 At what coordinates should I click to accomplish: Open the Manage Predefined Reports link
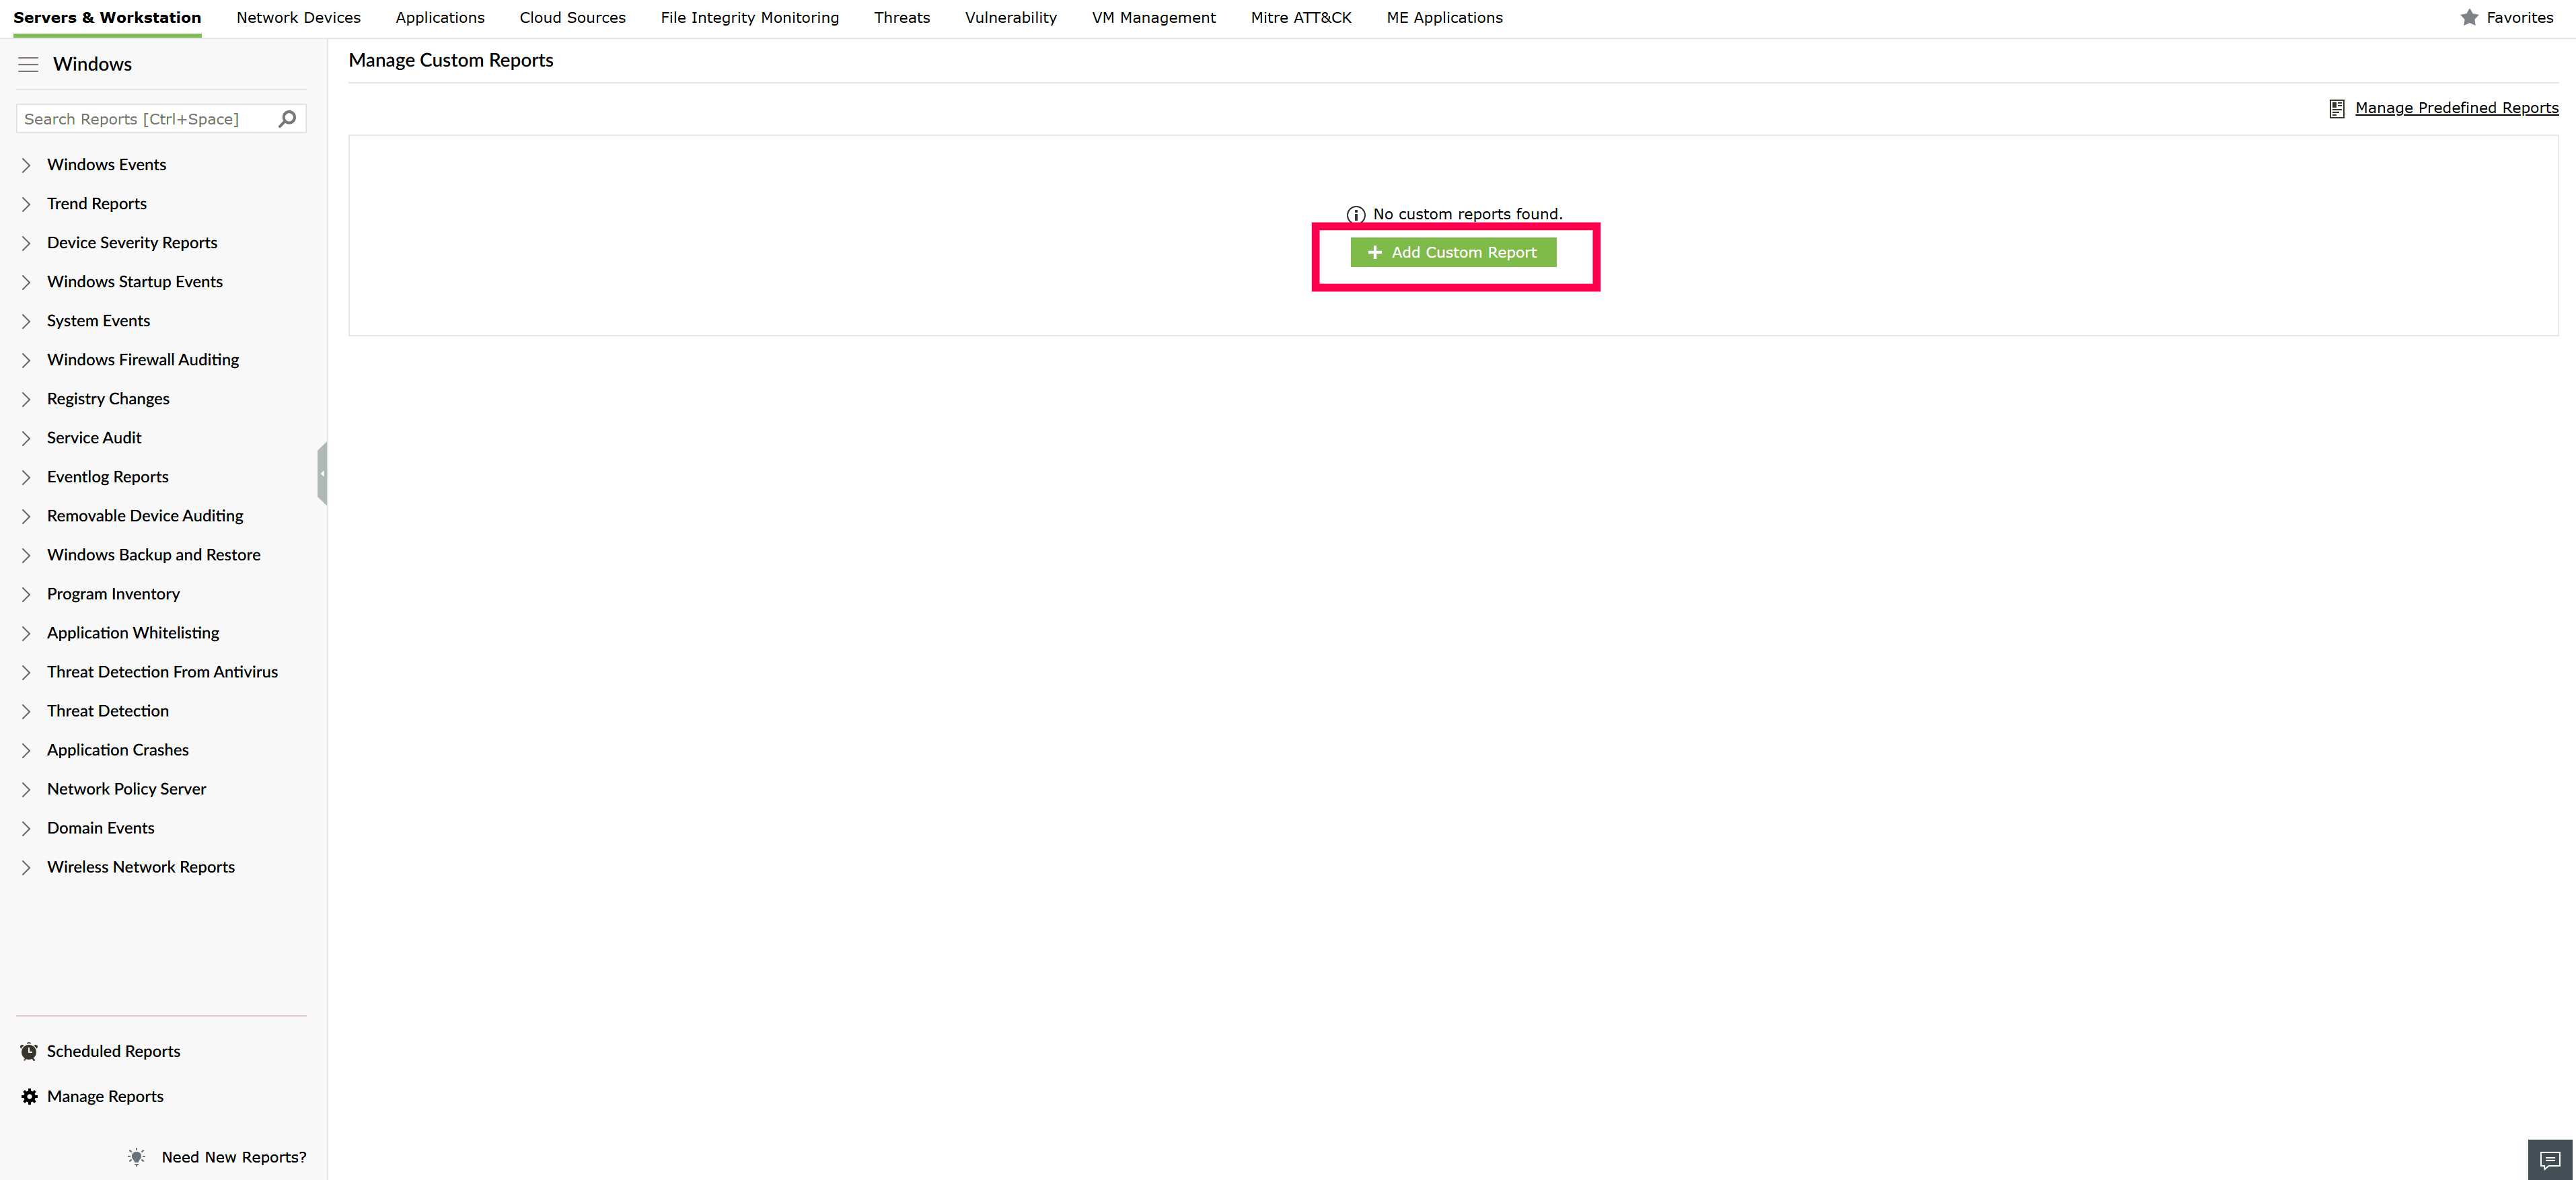[x=2456, y=108]
